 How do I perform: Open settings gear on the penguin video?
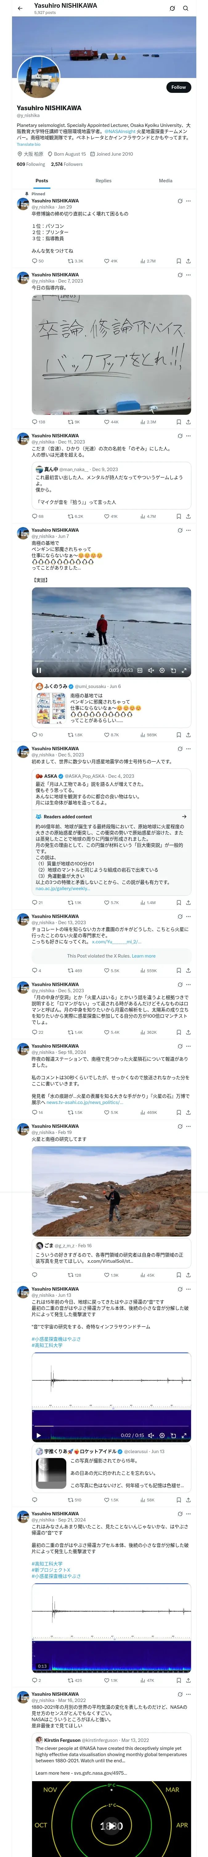(162, 670)
